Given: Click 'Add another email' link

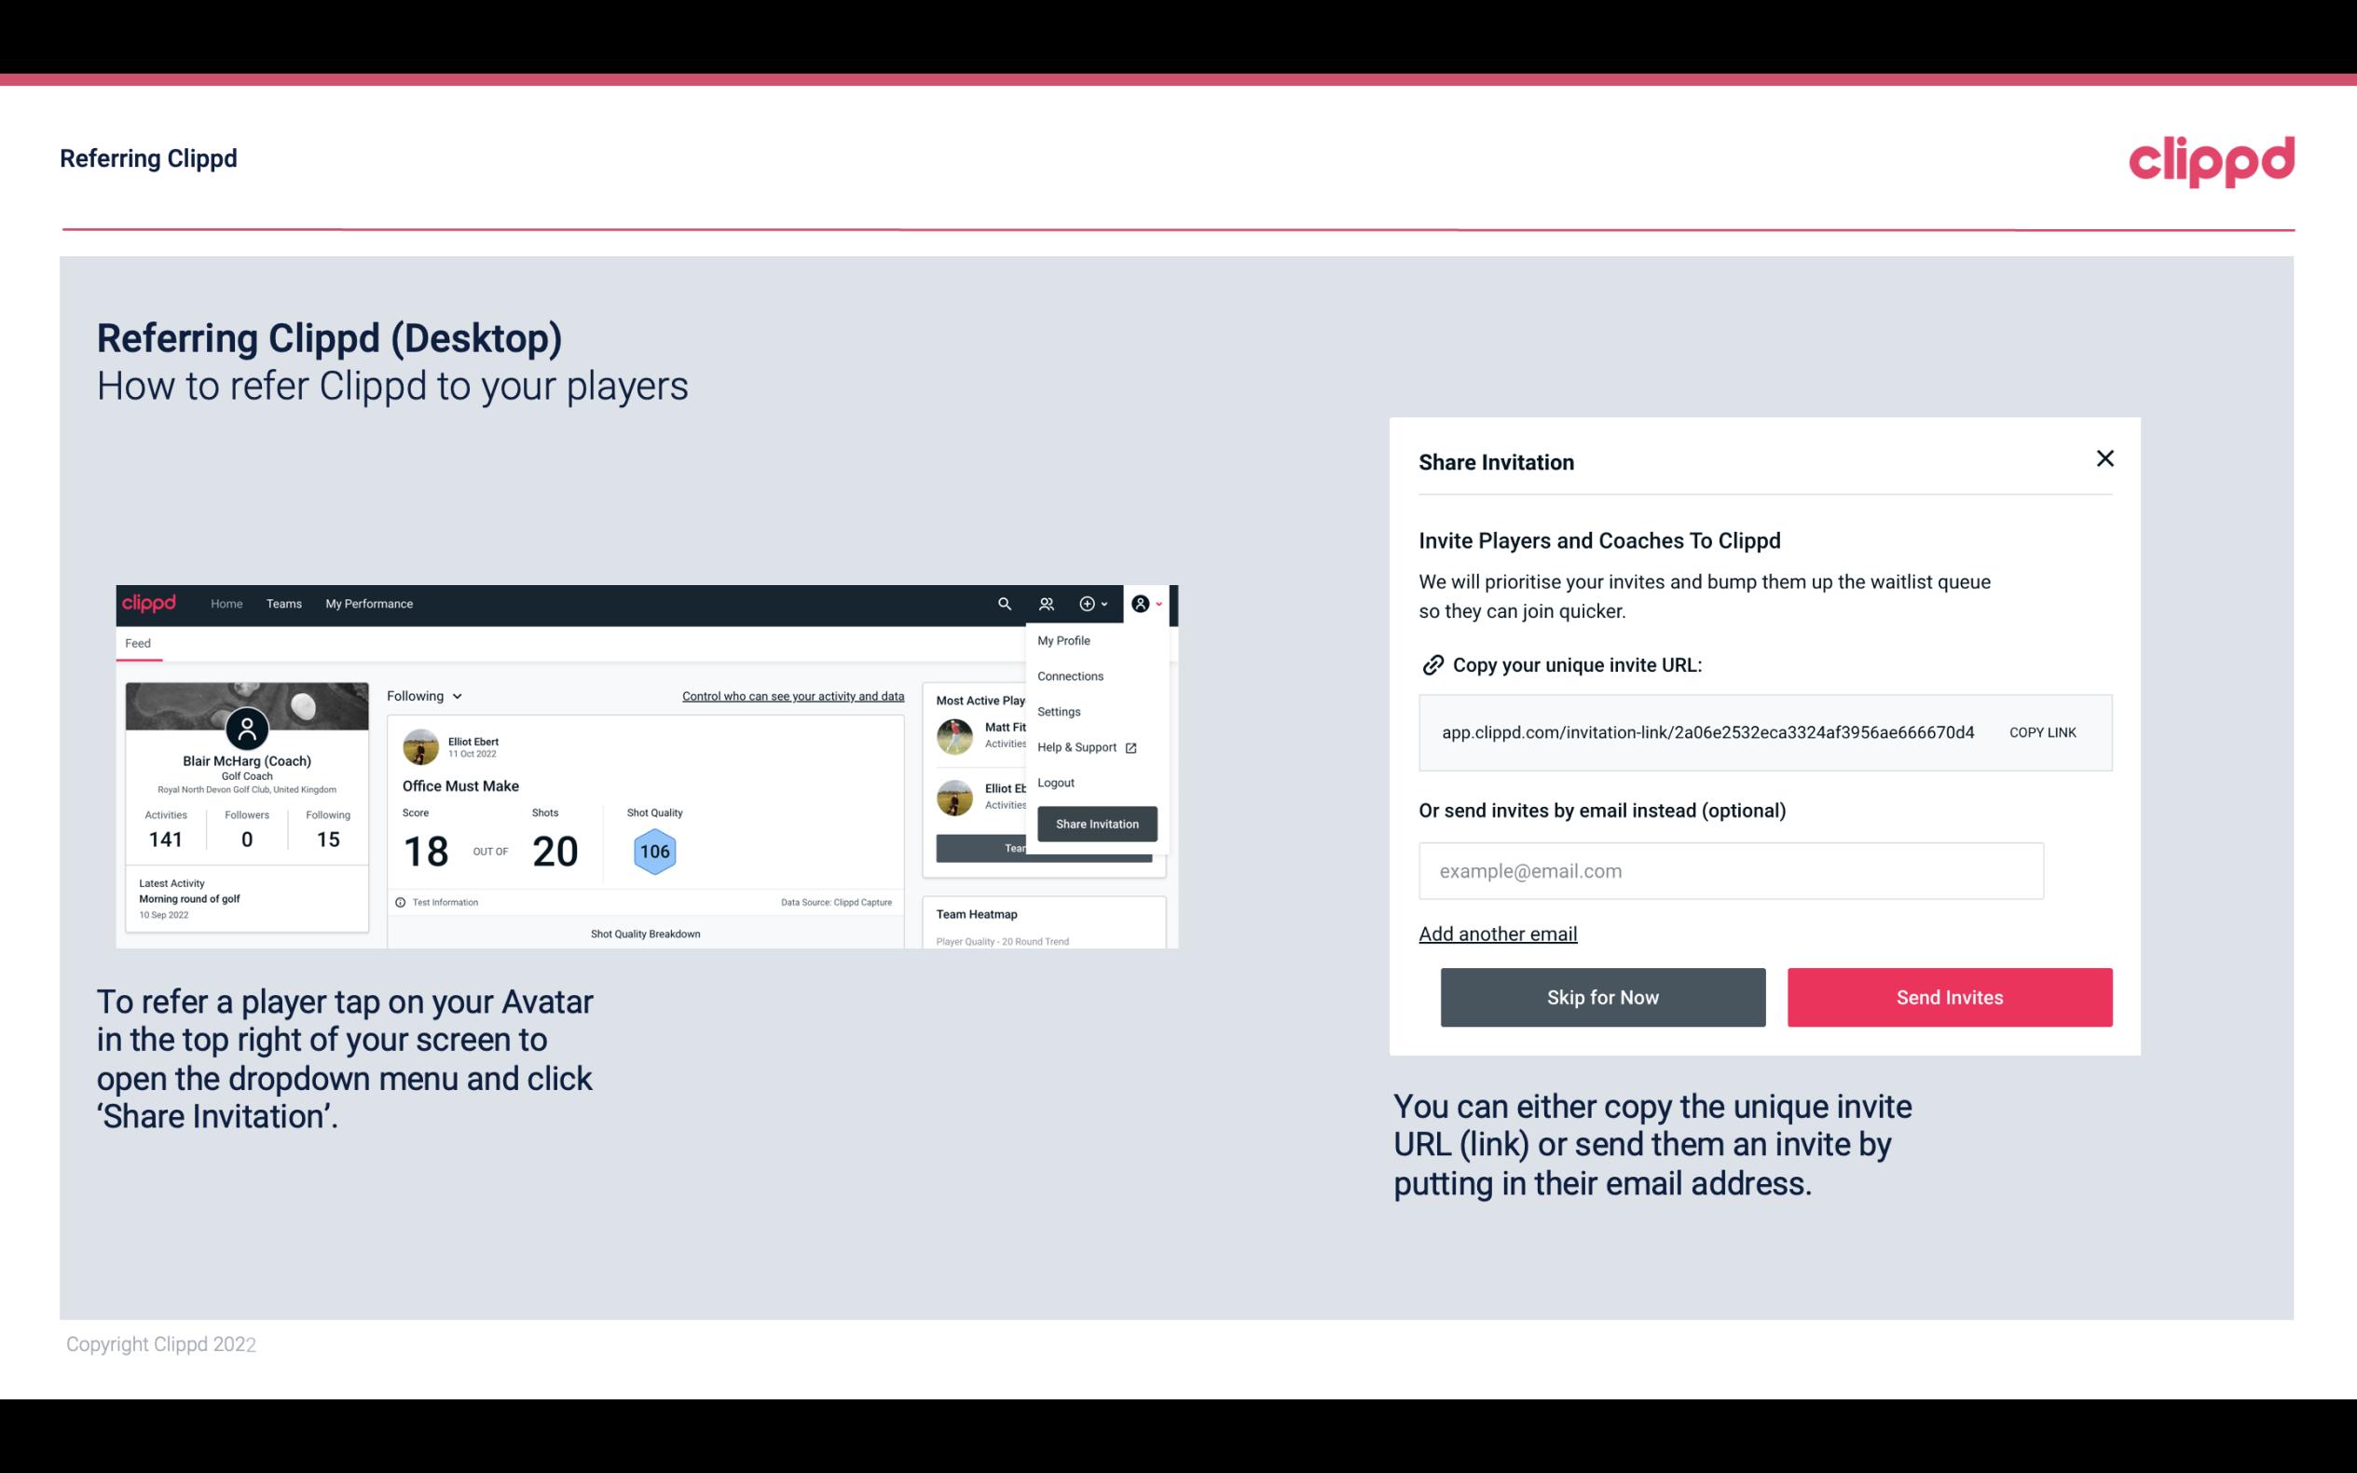Looking at the screenshot, I should [1499, 934].
